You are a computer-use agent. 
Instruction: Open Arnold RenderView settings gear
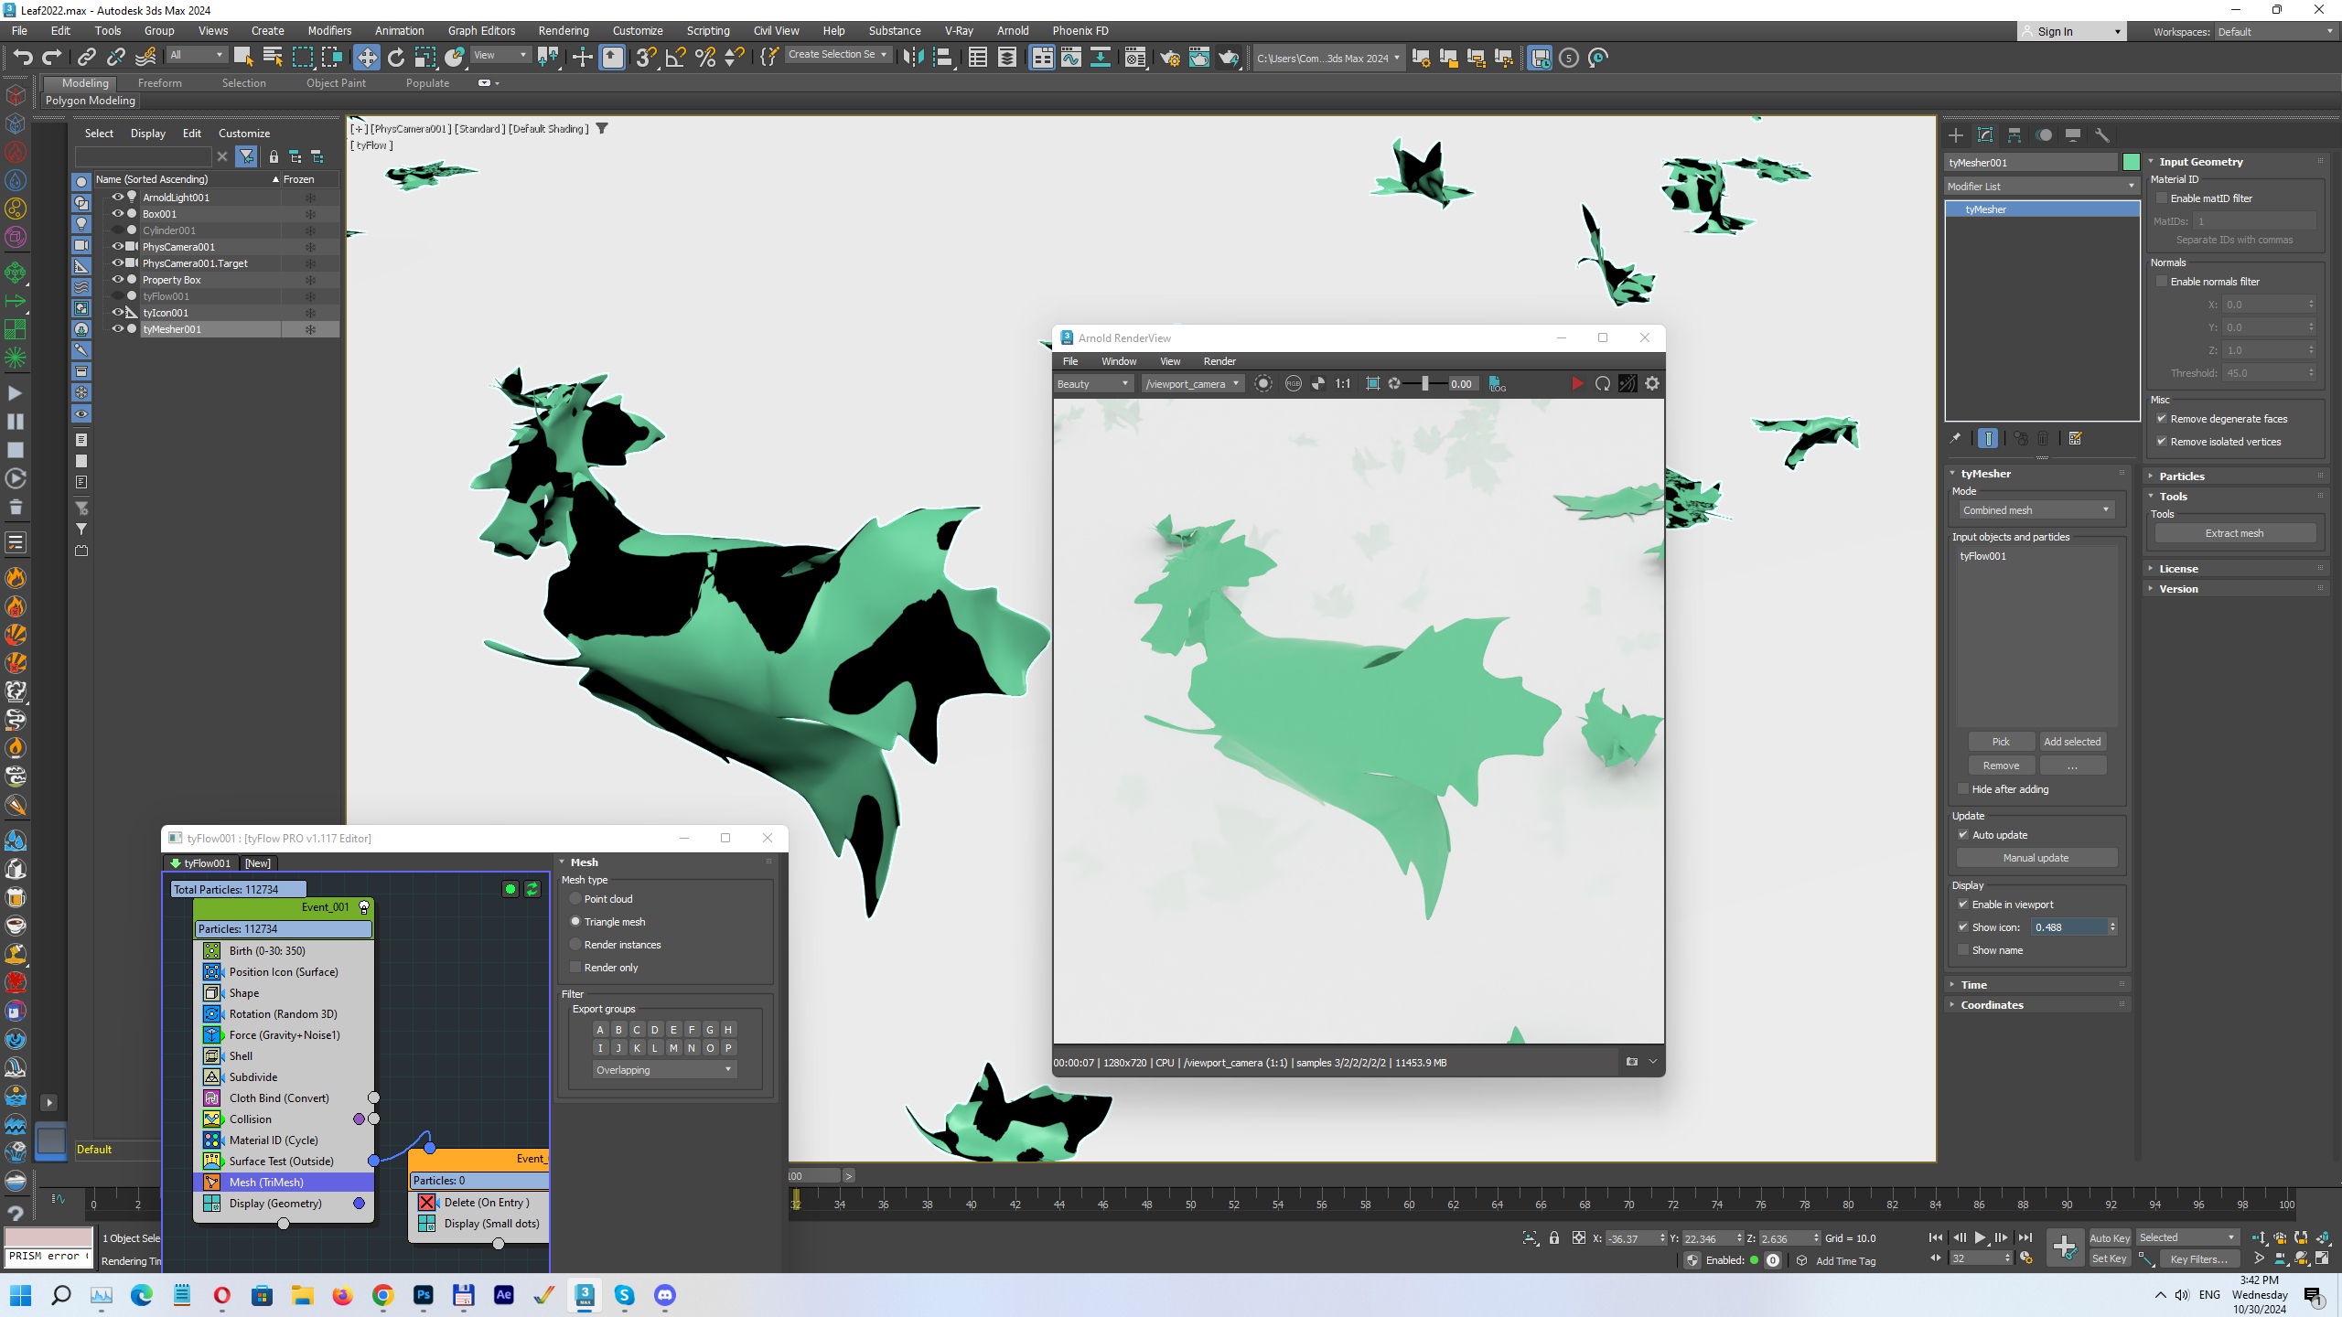[1652, 384]
